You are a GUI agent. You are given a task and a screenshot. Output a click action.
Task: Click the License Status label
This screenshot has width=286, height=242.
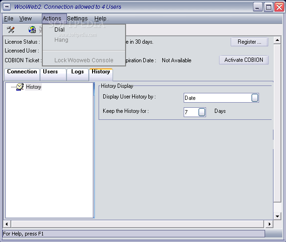(22, 42)
